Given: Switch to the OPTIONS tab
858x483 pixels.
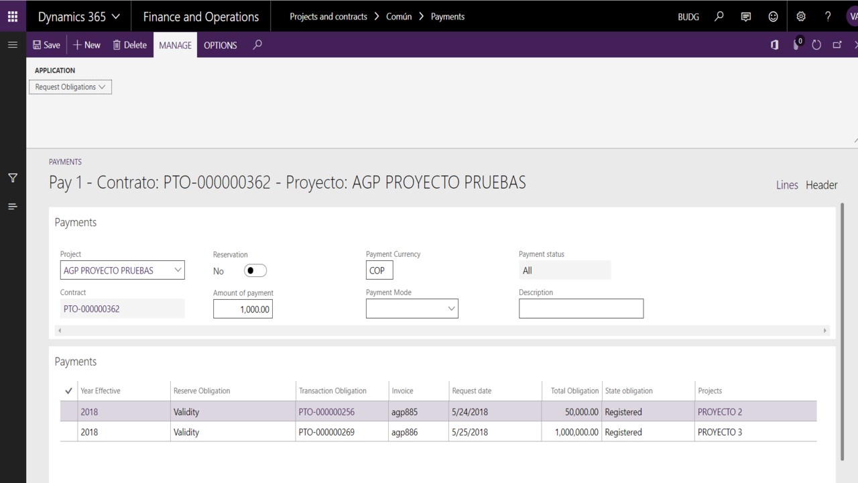Looking at the screenshot, I should point(221,45).
